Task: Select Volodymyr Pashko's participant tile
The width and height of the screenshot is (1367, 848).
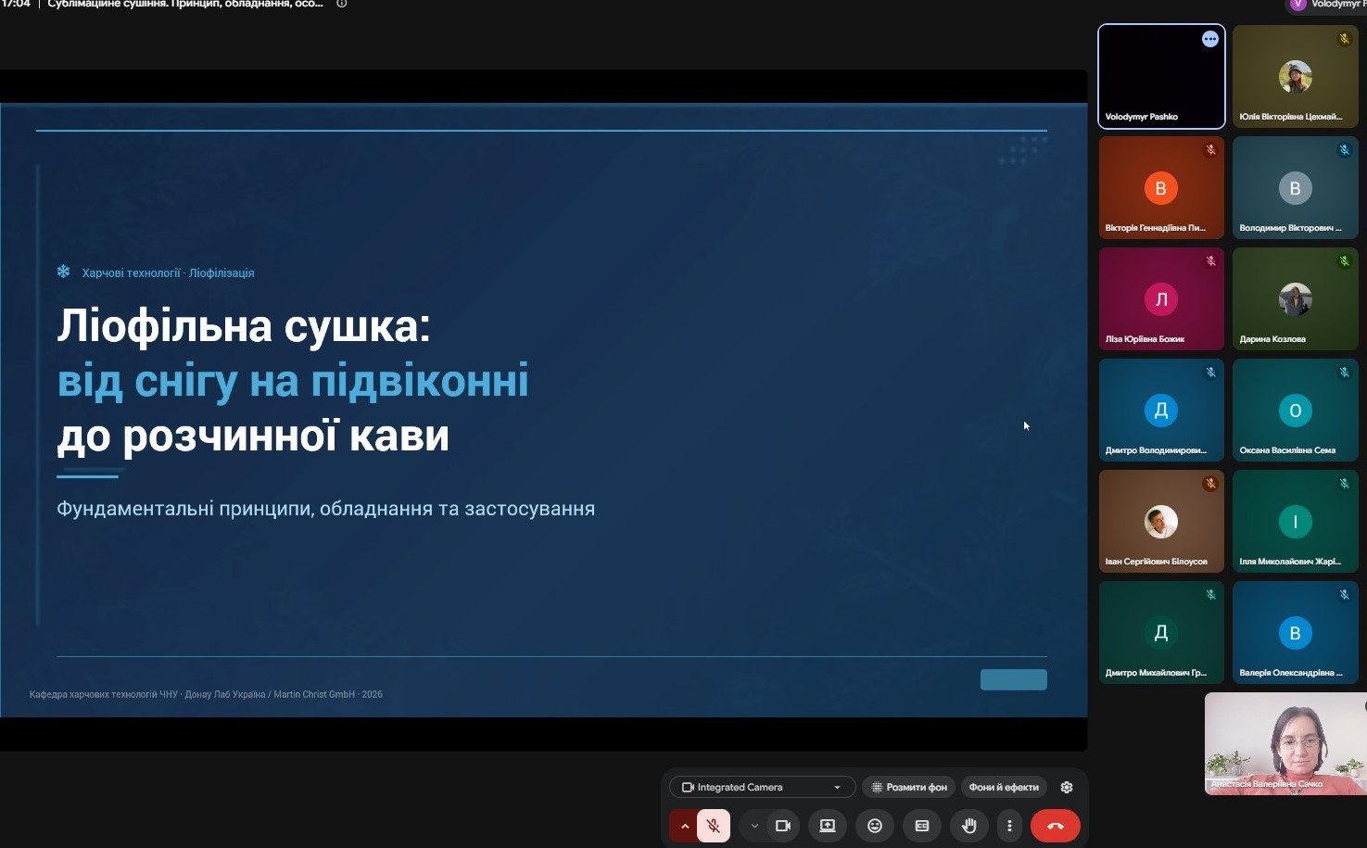Action: click(x=1161, y=76)
